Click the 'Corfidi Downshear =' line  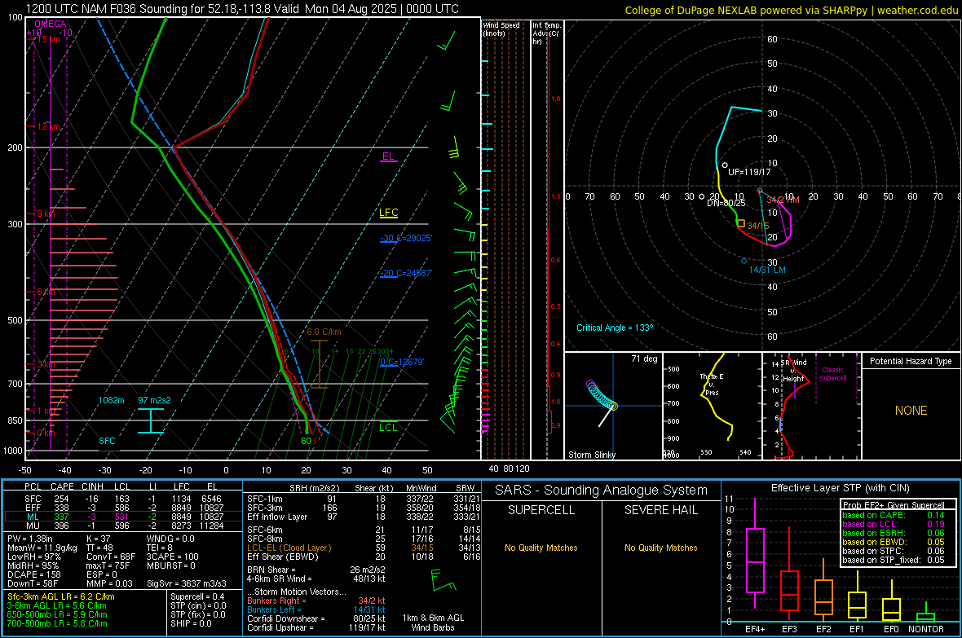pyautogui.click(x=316, y=619)
